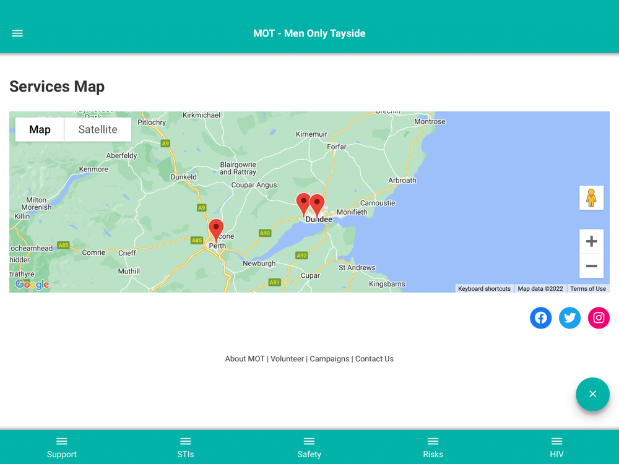
Task: Click the Montrose label on the map
Action: (x=430, y=121)
